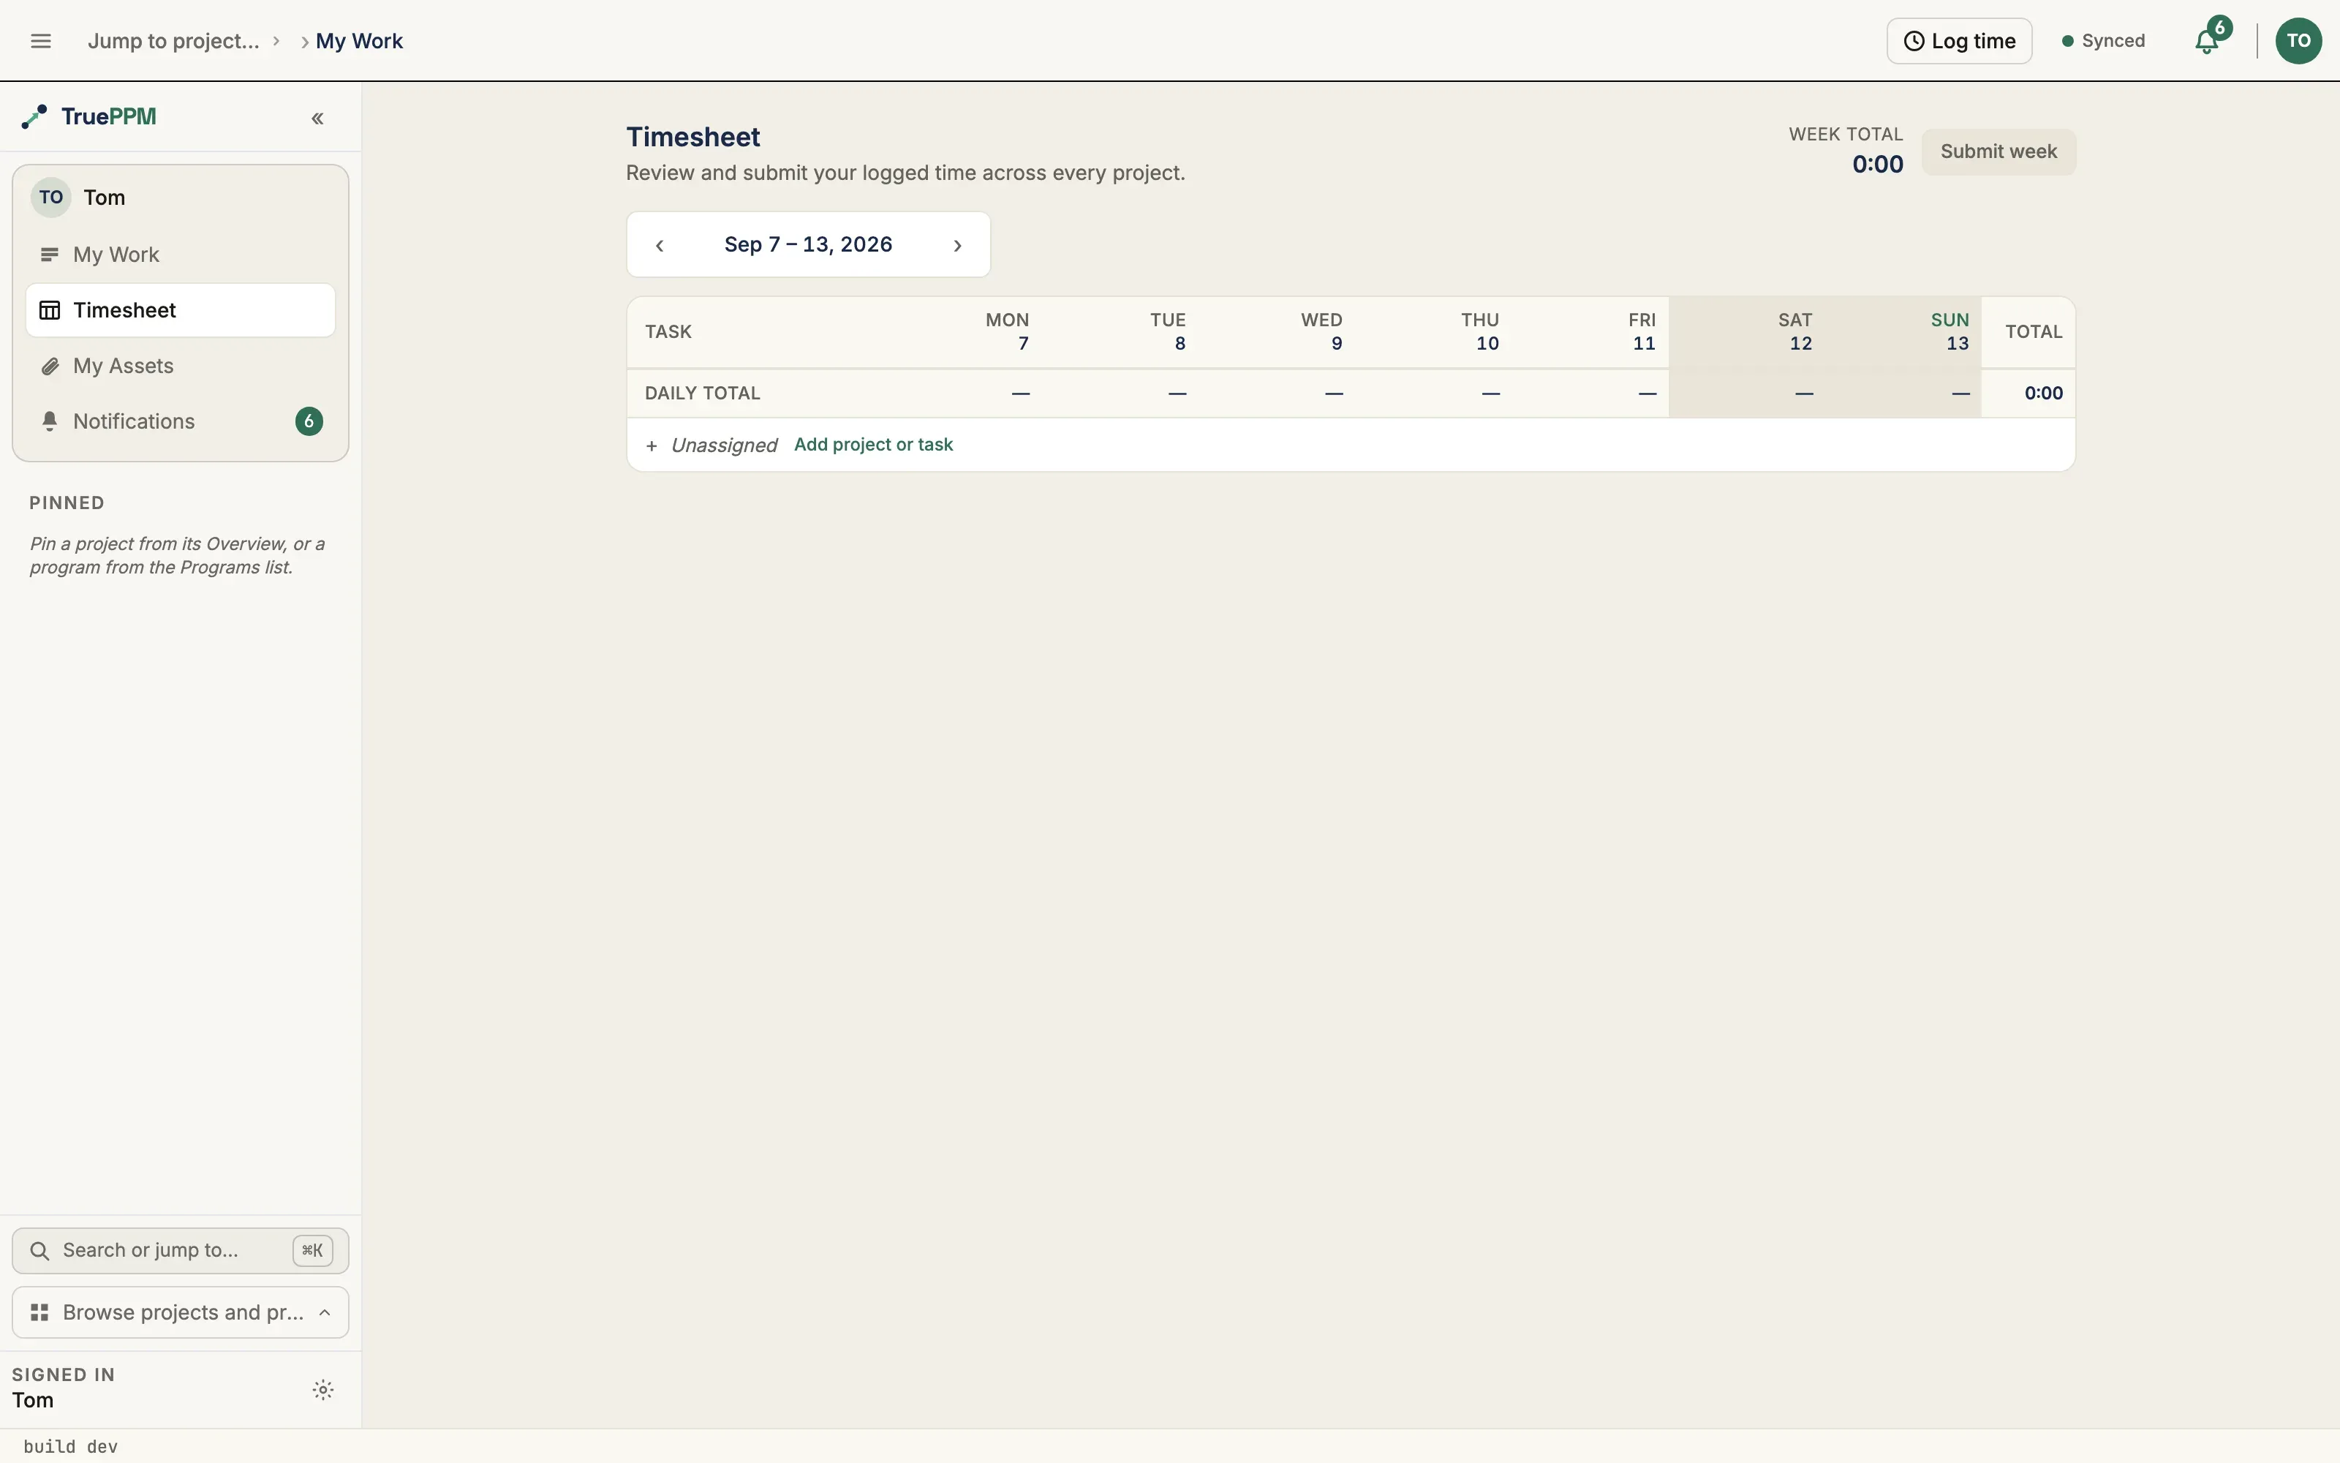The height and width of the screenshot is (1463, 2340).
Task: Open My Assets in sidebar
Action: (180, 366)
